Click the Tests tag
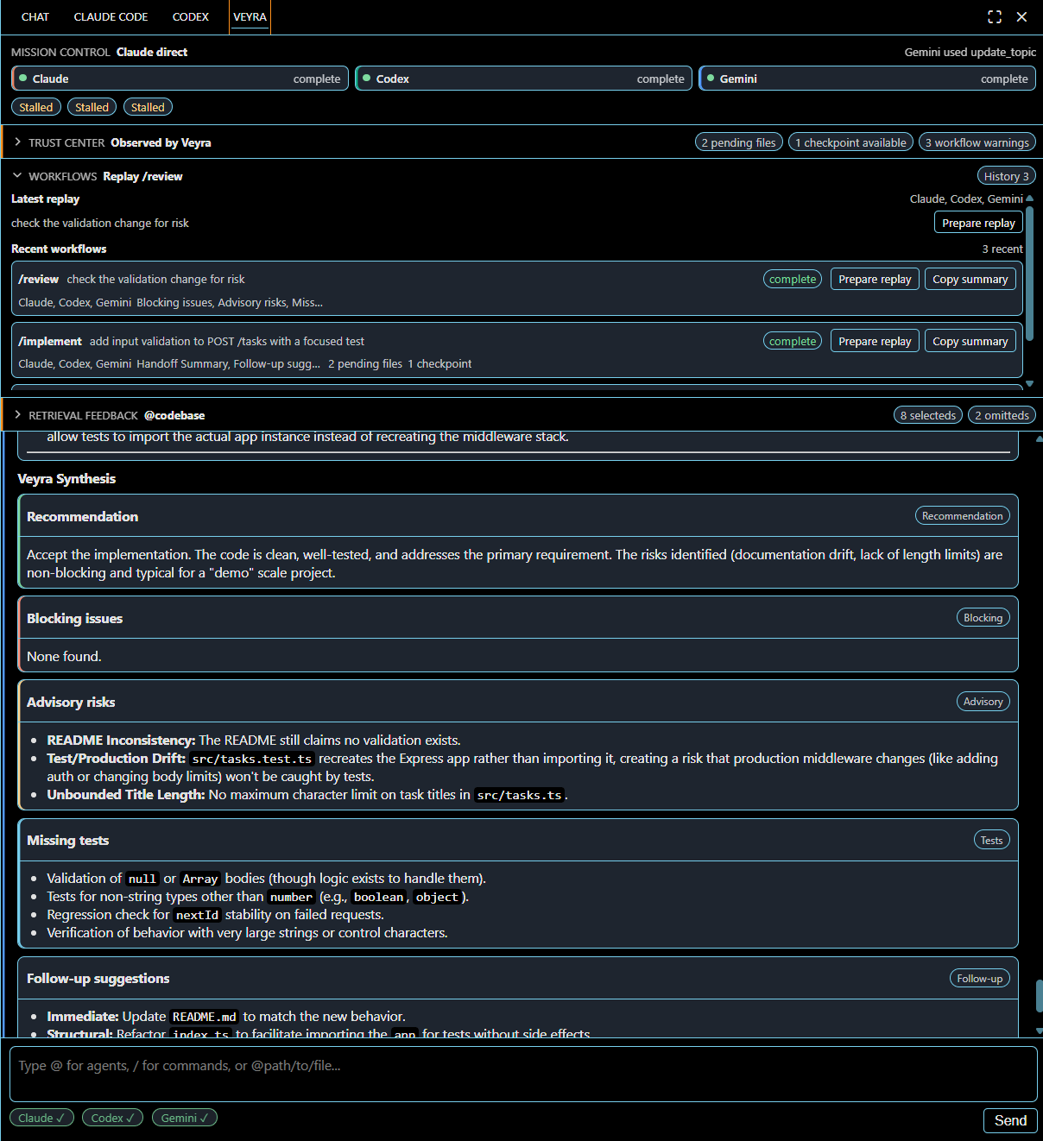This screenshot has height=1141, width=1043. coord(991,840)
